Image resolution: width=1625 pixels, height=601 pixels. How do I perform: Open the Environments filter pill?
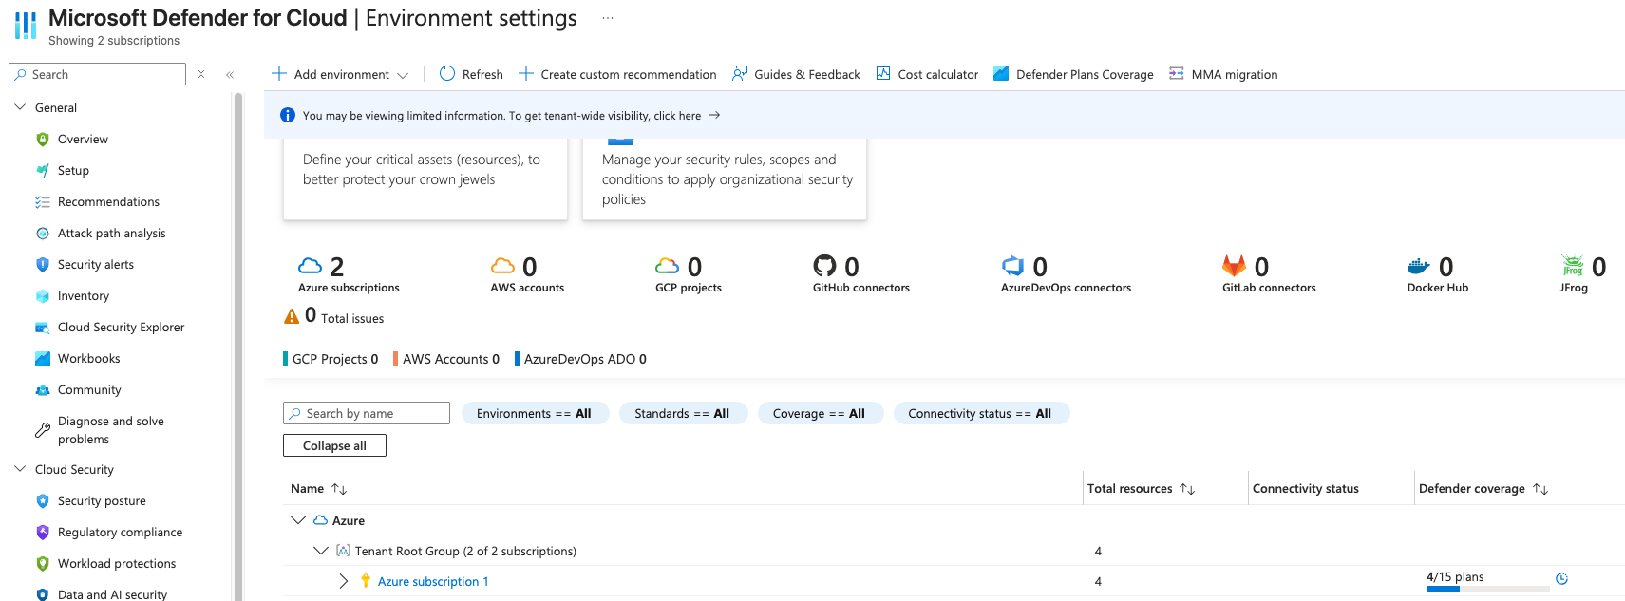point(535,413)
